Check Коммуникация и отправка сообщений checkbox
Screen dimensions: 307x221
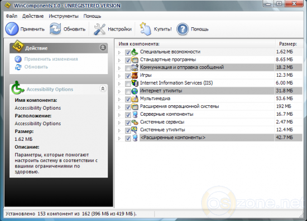[x=128, y=68]
